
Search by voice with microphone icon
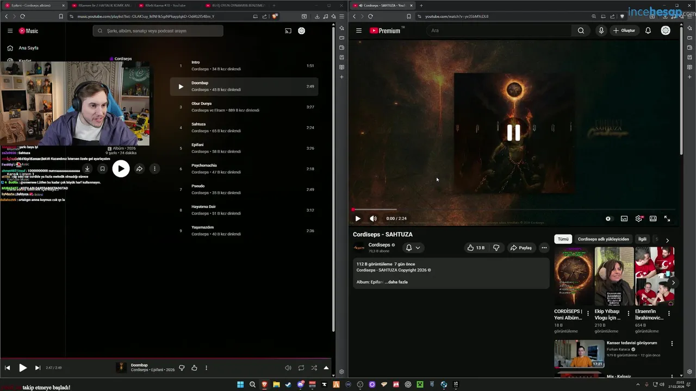(x=601, y=30)
